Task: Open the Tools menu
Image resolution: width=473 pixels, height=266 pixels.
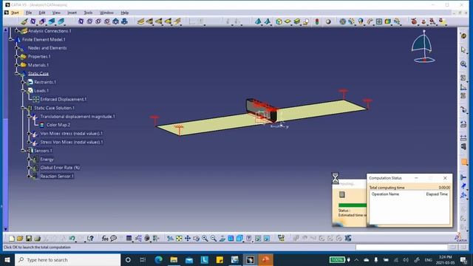Action: coord(88,13)
